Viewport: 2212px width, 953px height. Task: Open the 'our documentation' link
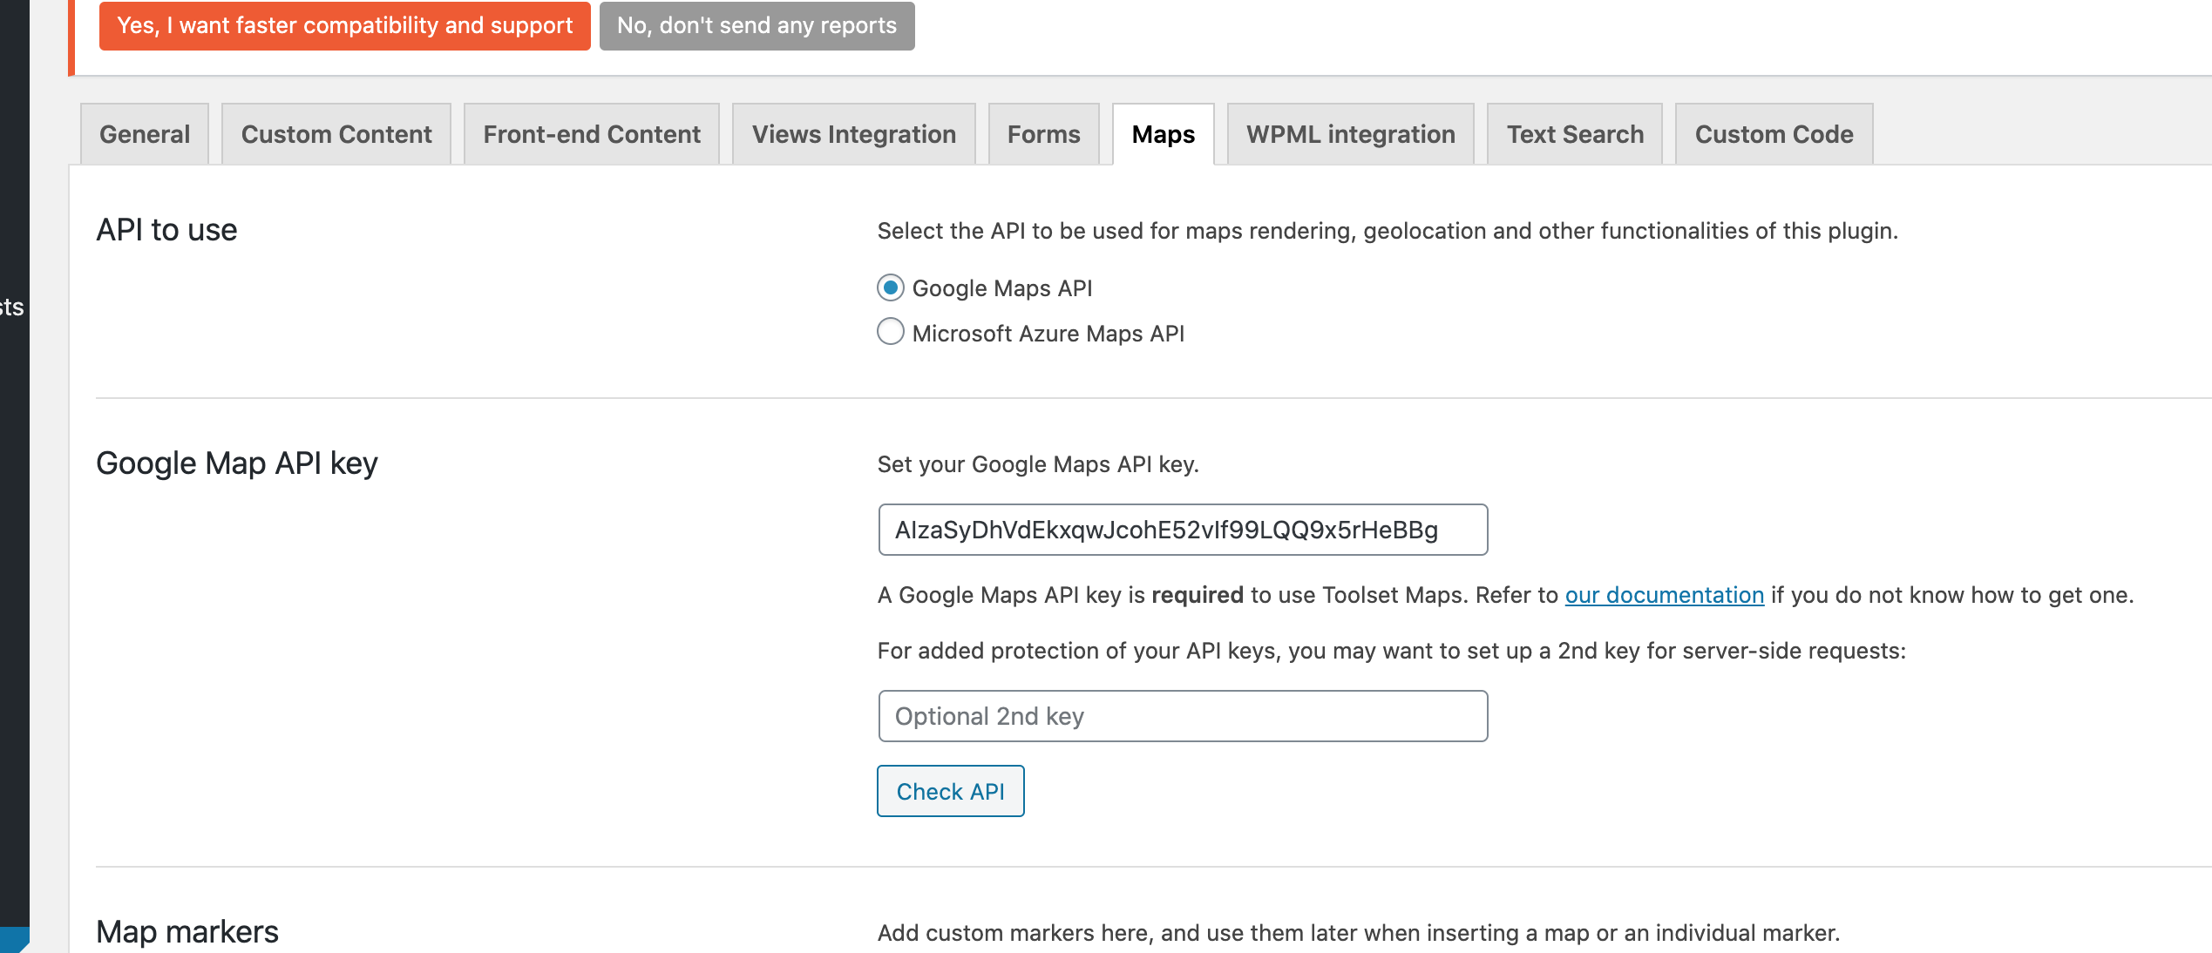point(1665,595)
